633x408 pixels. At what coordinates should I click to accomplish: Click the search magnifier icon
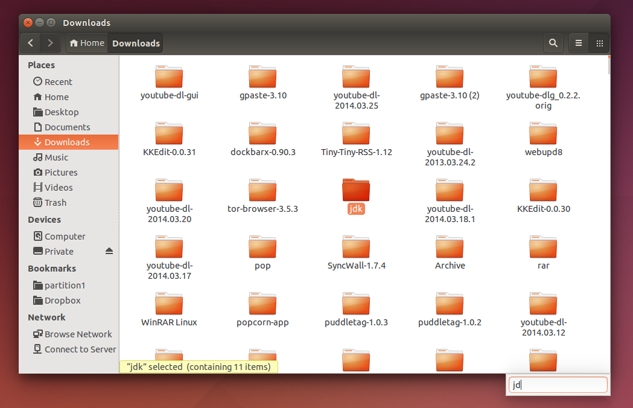coord(553,43)
